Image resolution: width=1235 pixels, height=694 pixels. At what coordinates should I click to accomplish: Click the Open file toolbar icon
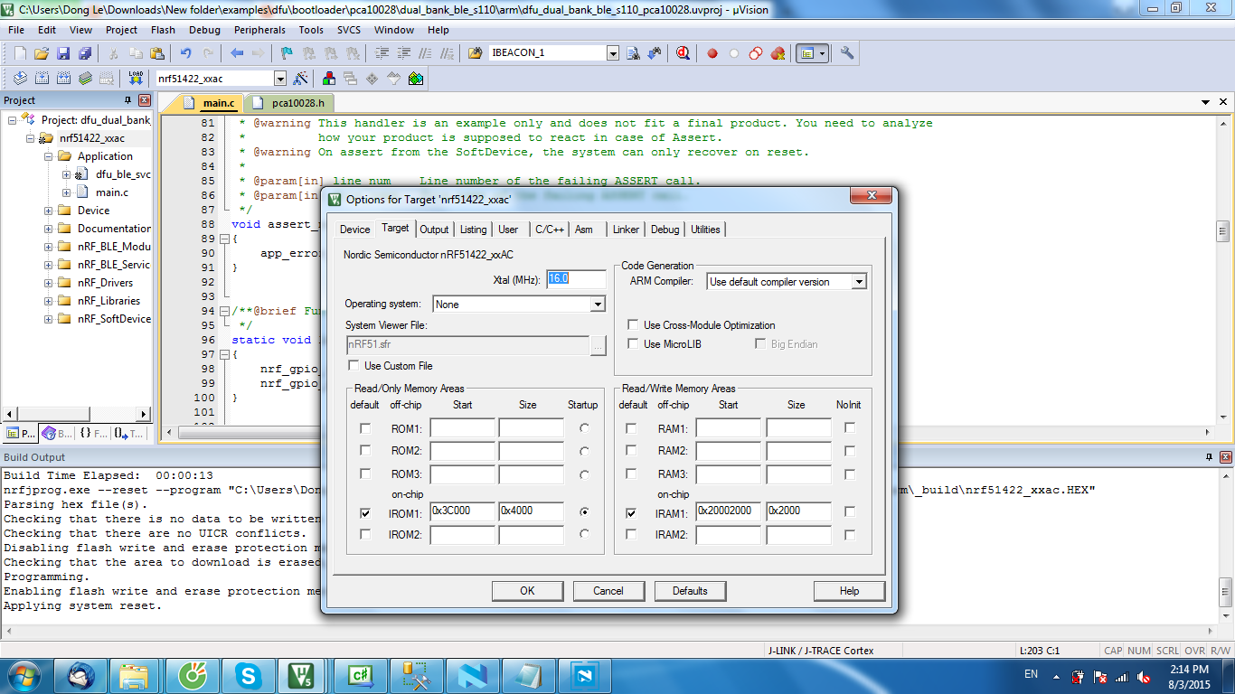42,53
